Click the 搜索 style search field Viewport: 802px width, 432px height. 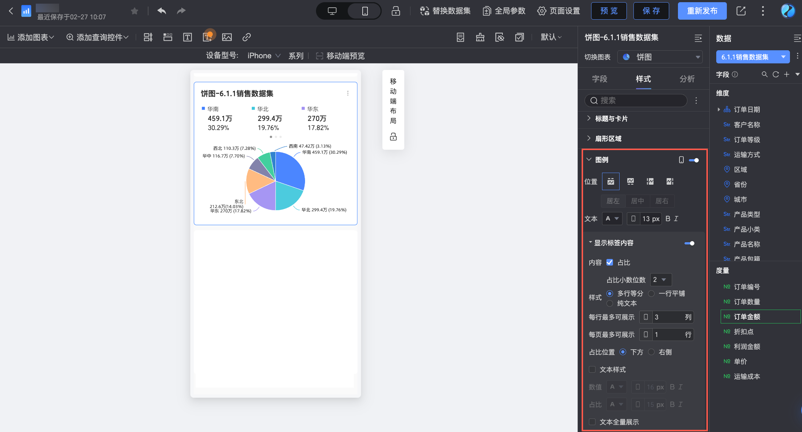click(x=636, y=101)
